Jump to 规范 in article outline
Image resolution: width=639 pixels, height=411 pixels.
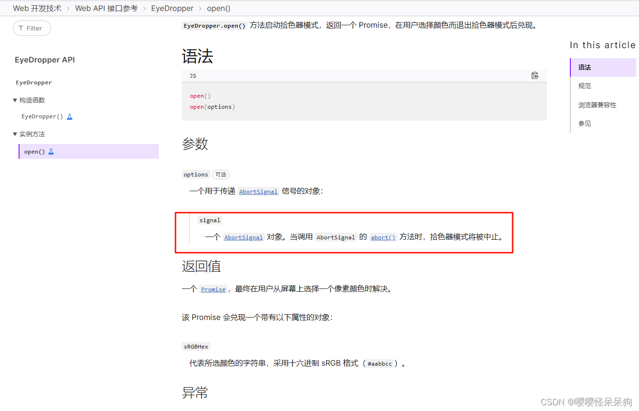point(585,86)
